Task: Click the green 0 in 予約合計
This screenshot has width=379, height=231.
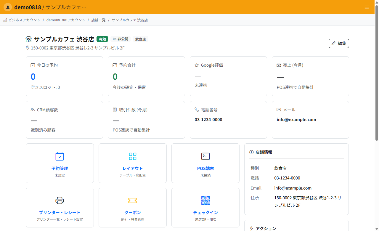Action: coord(115,77)
